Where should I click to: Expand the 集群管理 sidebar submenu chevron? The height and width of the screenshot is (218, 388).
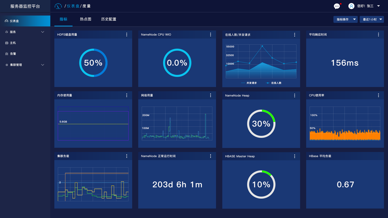[x=43, y=65]
